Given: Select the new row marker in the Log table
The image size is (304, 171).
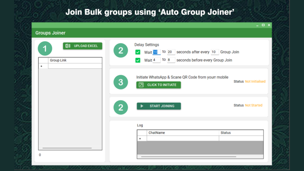Looking at the screenshot, I should (x=142, y=138).
